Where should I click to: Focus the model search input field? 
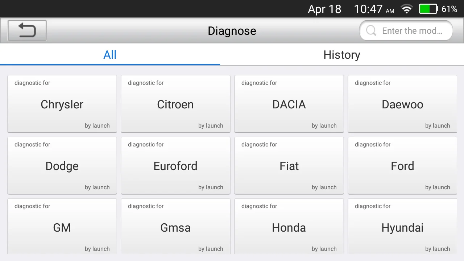pos(412,31)
